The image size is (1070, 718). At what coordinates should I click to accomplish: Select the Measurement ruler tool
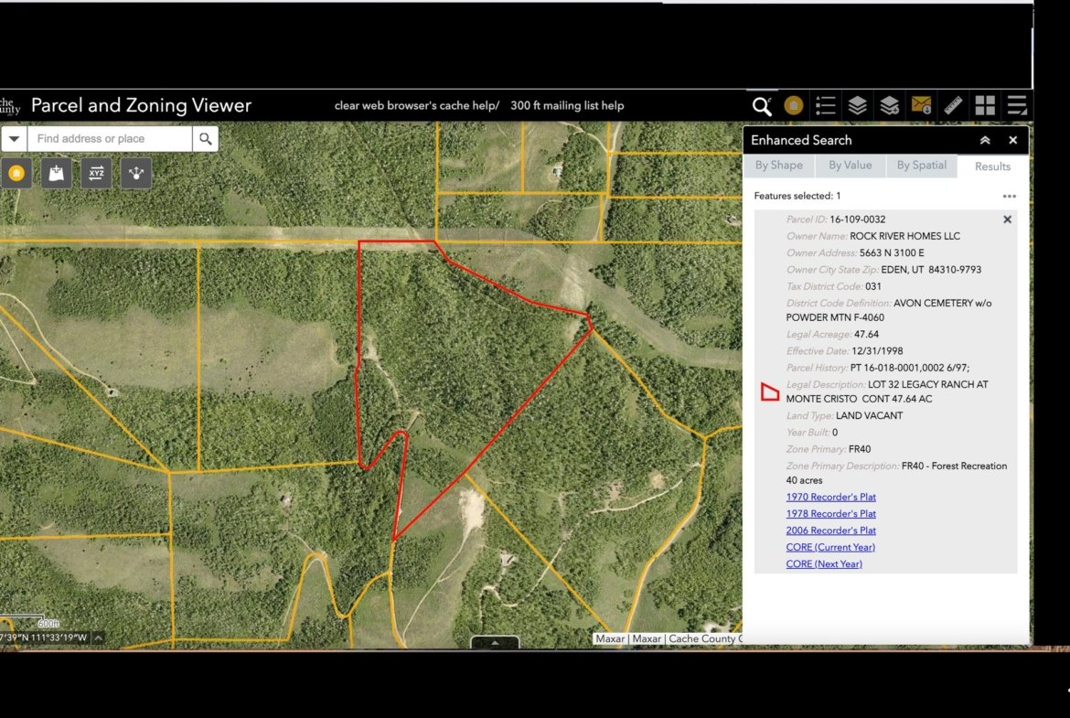[953, 105]
